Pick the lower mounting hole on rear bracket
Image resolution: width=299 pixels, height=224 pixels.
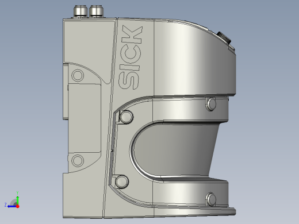click(x=78, y=160)
